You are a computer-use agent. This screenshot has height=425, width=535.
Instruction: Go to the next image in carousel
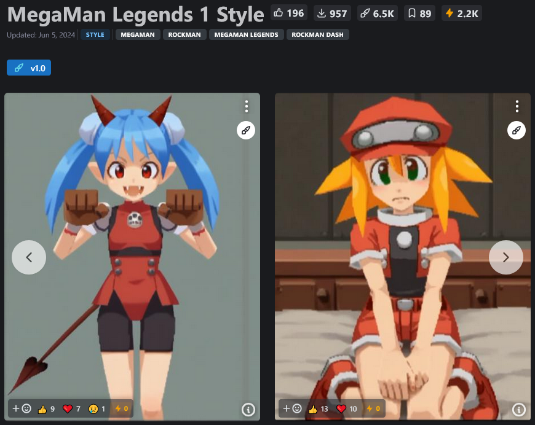(x=506, y=257)
